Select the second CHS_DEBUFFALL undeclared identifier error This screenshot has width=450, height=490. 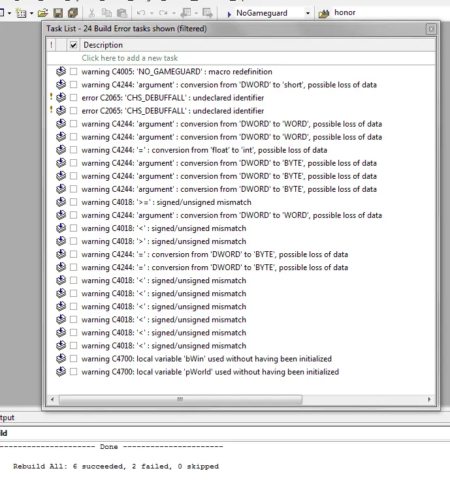click(x=173, y=111)
